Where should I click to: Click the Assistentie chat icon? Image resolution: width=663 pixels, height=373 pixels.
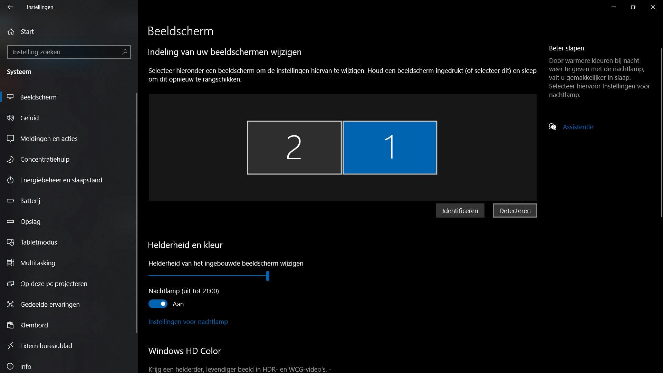552,127
